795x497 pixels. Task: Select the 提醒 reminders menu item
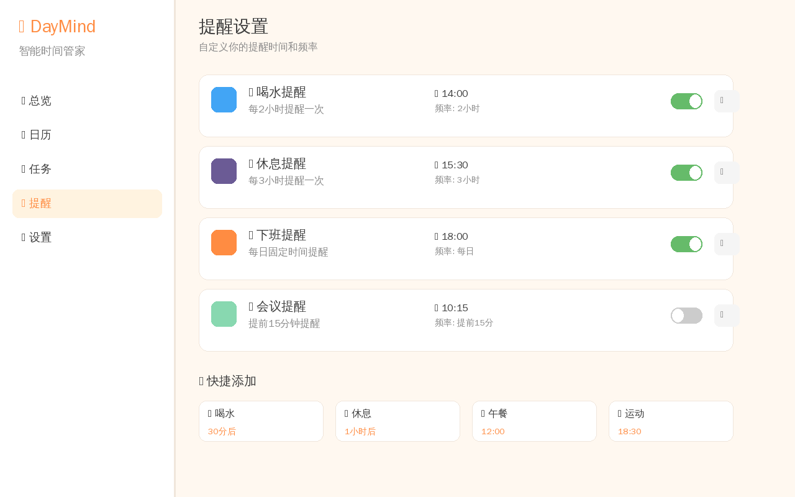click(x=87, y=204)
